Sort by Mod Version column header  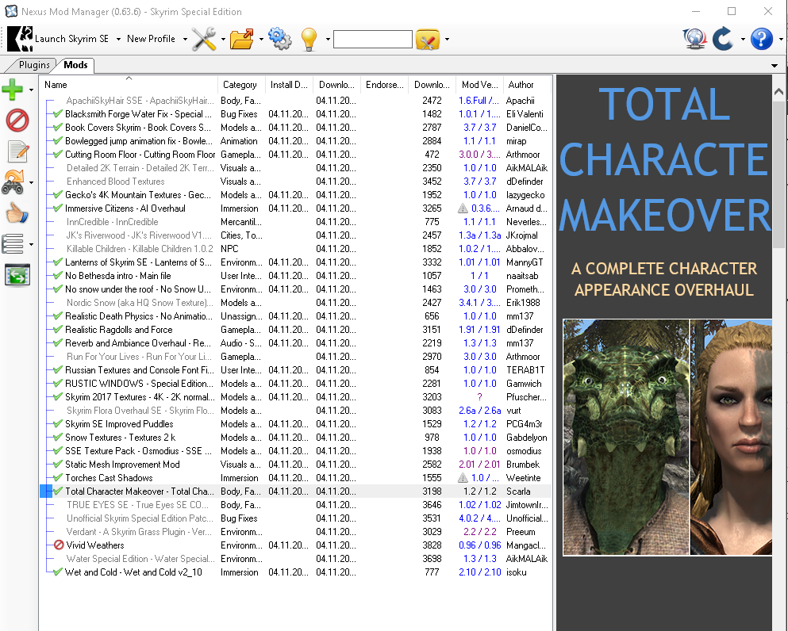pyautogui.click(x=479, y=85)
